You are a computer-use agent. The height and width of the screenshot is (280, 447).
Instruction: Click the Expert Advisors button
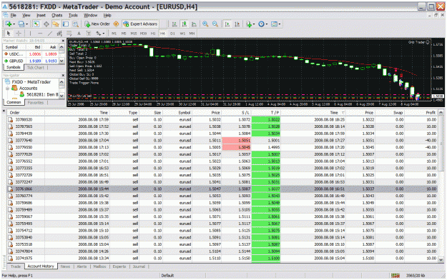pos(140,24)
